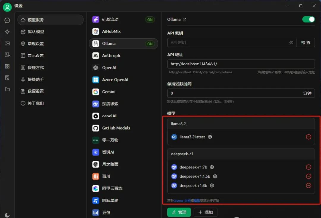Select 智谱AI provider
The height and width of the screenshot is (218, 321).
point(123,152)
